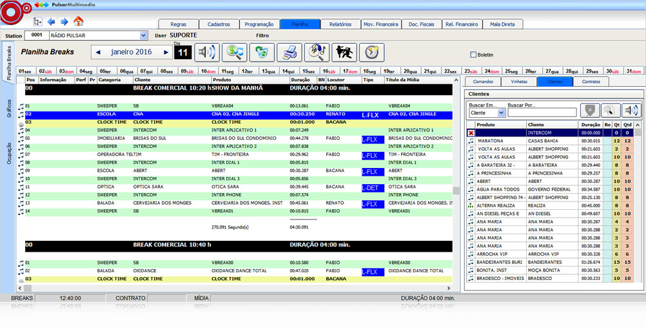Go to previous month with left arrow
This screenshot has height=327, width=646.
[98, 52]
